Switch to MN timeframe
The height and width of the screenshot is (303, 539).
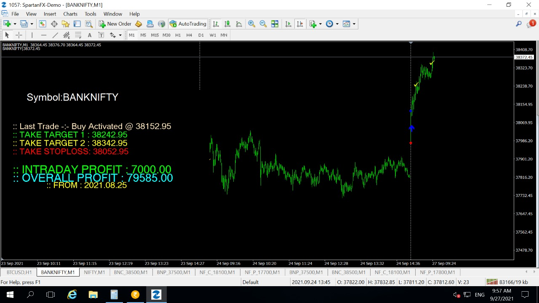[224, 35]
